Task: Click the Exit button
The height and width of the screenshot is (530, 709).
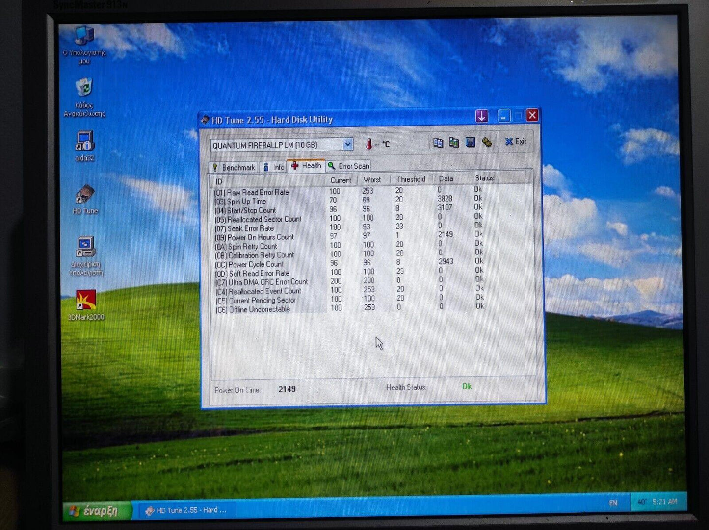Action: click(x=515, y=142)
